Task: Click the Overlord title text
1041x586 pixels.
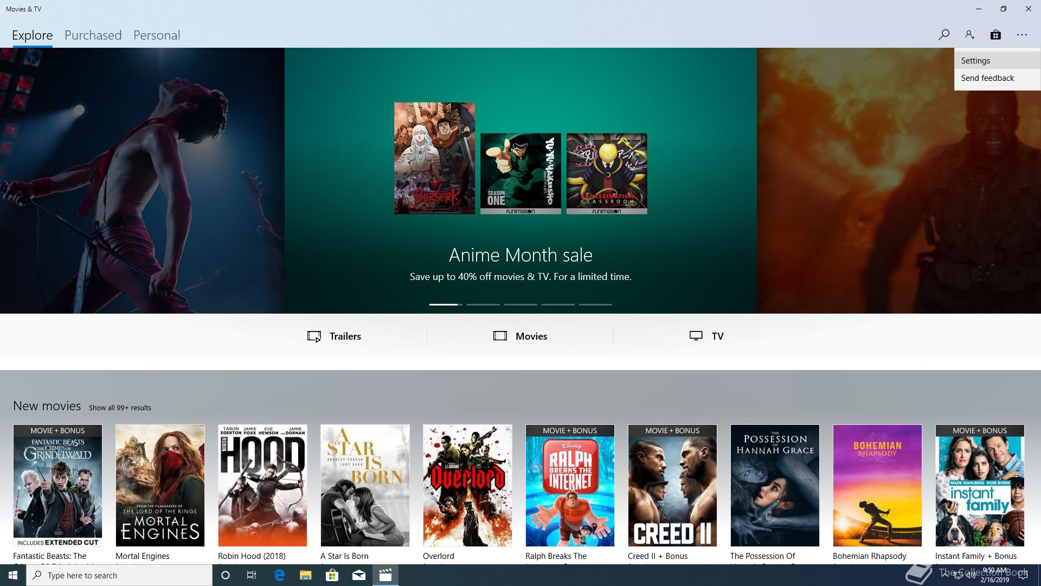Action: click(439, 556)
